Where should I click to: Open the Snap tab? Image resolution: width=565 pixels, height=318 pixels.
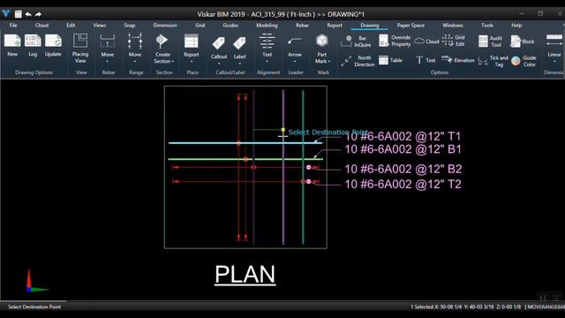pos(130,26)
